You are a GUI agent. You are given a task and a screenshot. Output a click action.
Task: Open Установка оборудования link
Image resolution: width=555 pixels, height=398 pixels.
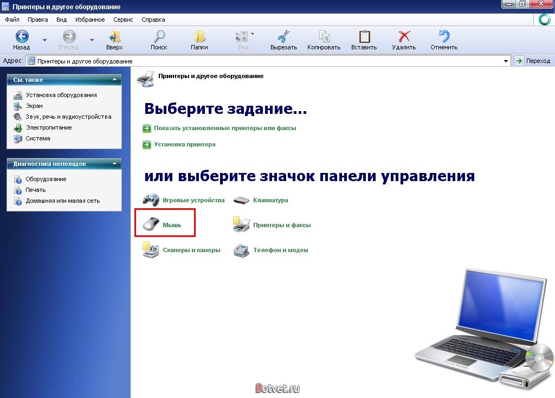click(x=61, y=95)
